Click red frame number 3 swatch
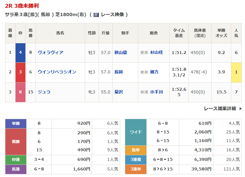Screen dimensions: 245x177 coord(20,72)
